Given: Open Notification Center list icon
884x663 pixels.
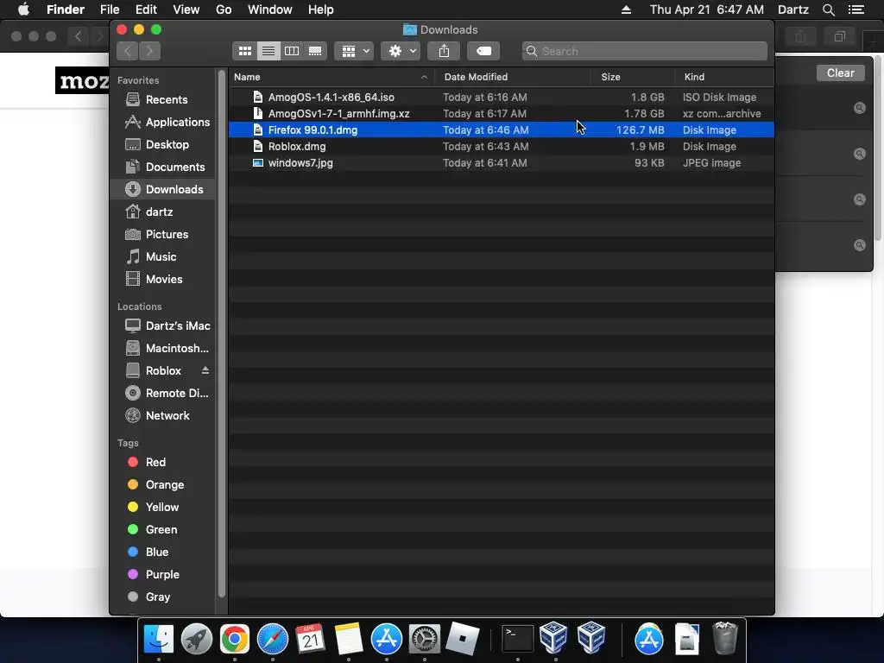Looking at the screenshot, I should [x=856, y=9].
